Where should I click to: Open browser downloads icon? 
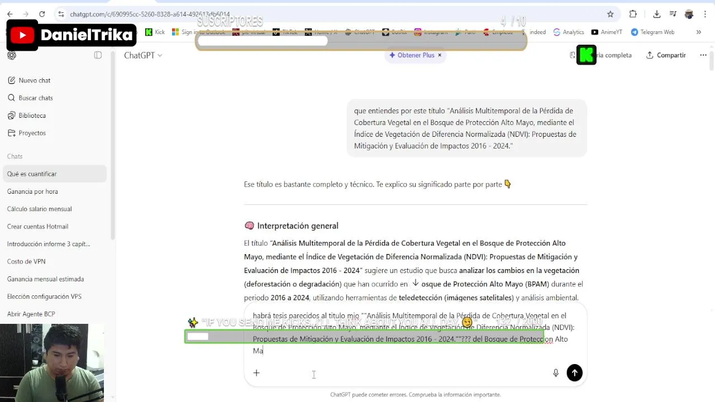[x=657, y=14]
